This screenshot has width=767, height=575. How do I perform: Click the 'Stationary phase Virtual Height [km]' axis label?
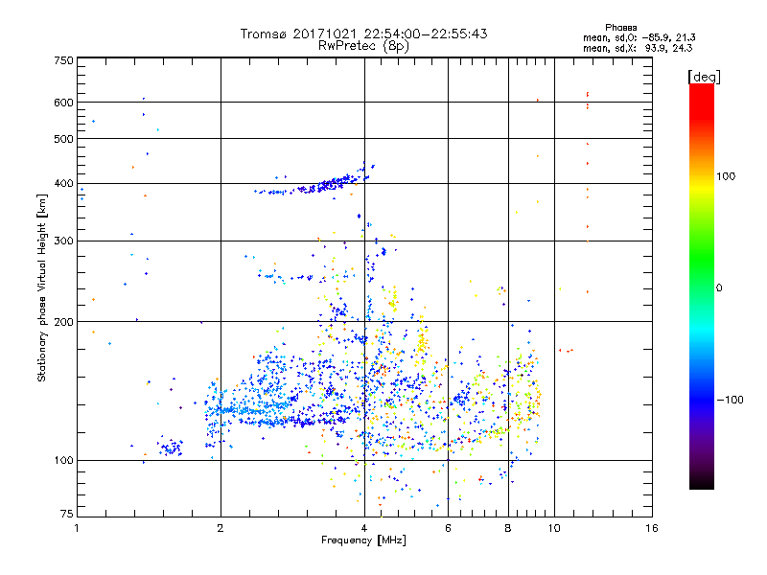coord(42,287)
